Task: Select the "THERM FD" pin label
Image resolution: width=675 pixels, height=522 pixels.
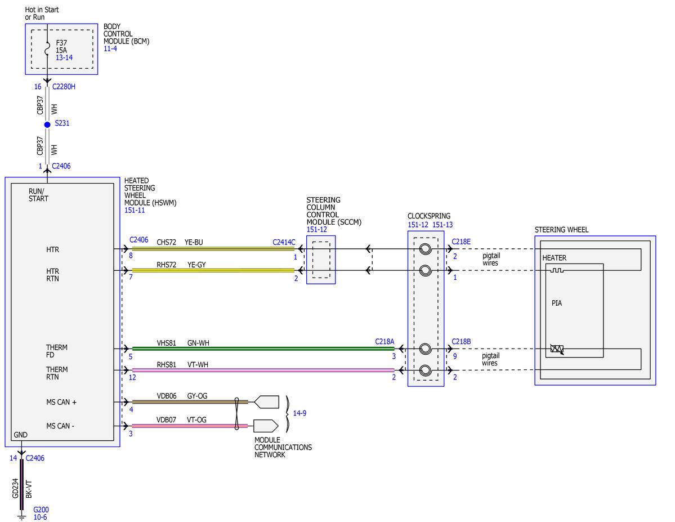Action: [57, 351]
